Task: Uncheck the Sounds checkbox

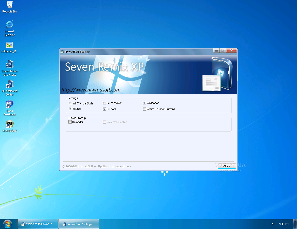Action: (x=70, y=109)
